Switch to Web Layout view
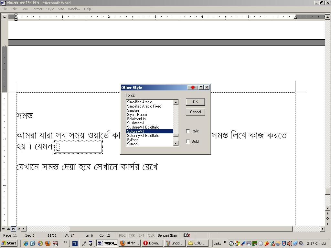This screenshot has width=331, height=248. point(8,229)
